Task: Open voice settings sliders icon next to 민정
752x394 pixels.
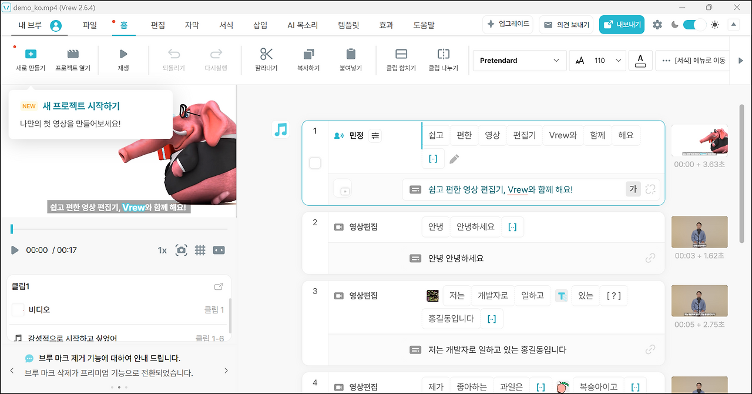Action: coord(375,135)
